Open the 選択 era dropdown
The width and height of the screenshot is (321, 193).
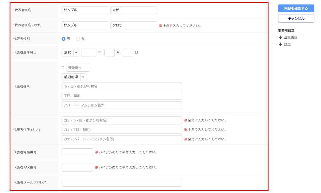click(x=70, y=53)
